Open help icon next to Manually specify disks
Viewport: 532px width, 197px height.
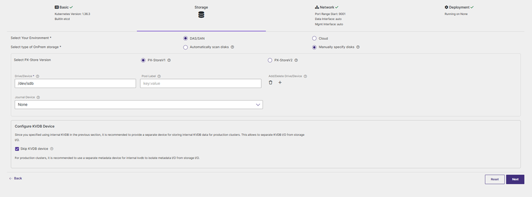pyautogui.click(x=358, y=47)
